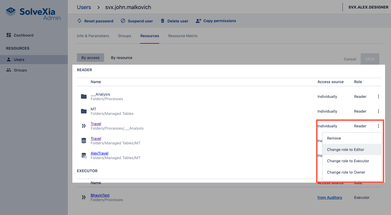Click the __Analysis folder icon

(x=84, y=96)
